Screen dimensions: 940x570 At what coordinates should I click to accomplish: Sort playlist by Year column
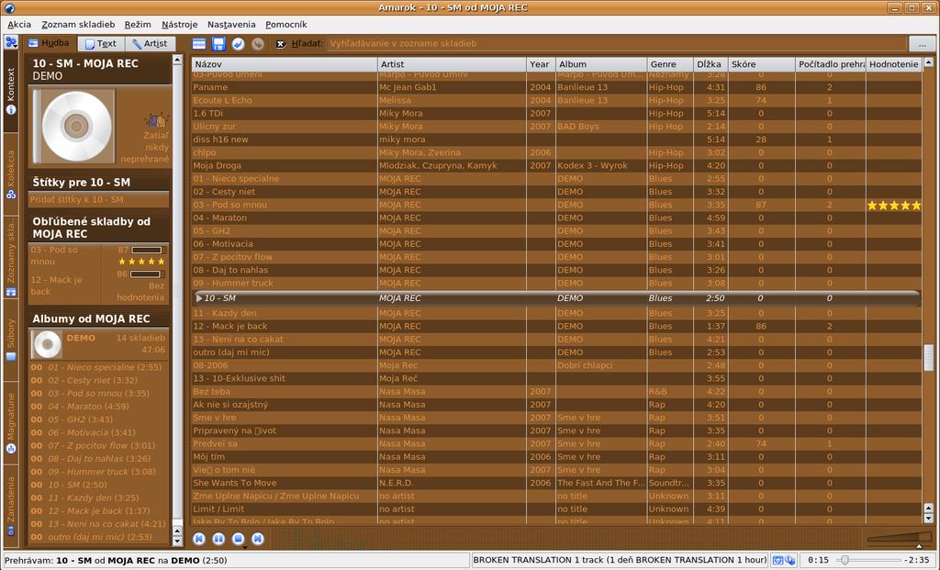pyautogui.click(x=540, y=64)
